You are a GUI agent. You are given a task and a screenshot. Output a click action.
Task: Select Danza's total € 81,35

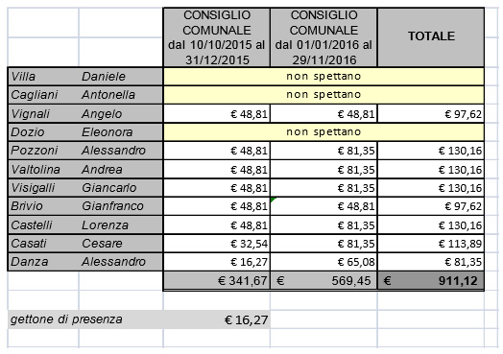click(431, 262)
